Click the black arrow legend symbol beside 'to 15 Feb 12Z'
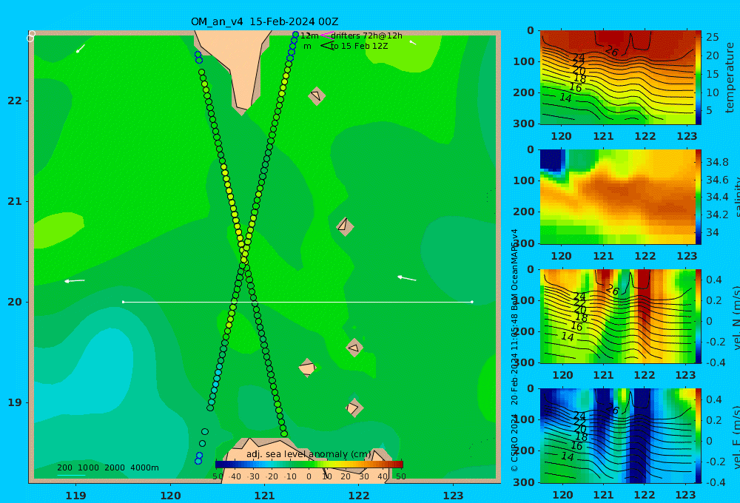The width and height of the screenshot is (740, 503). point(327,45)
